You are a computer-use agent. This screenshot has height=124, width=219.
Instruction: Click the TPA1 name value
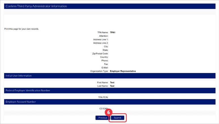pos(112,32)
